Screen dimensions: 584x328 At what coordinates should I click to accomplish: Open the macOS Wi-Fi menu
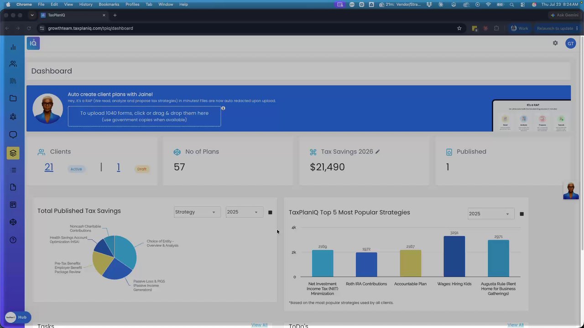pyautogui.click(x=488, y=5)
